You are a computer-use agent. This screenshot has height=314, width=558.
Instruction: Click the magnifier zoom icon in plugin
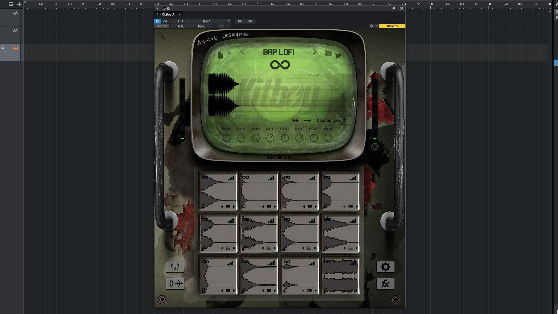(161, 36)
